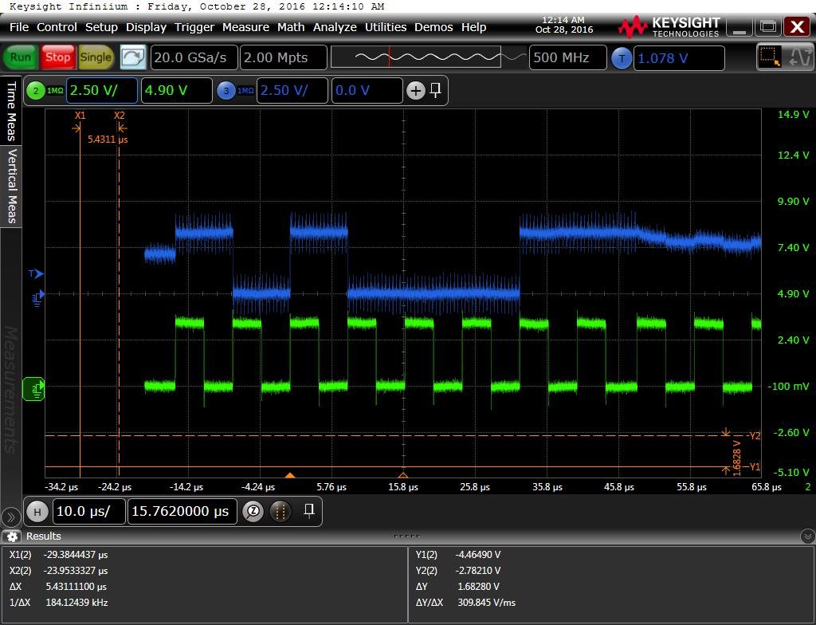Image resolution: width=816 pixels, height=625 pixels.
Task: Click the horizontal zoom magnifier icon
Action: click(253, 511)
